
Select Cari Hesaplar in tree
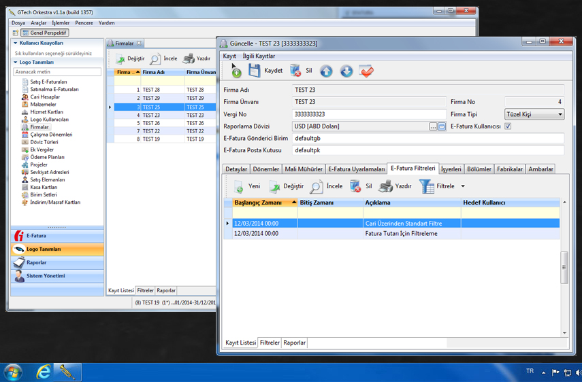(x=45, y=97)
